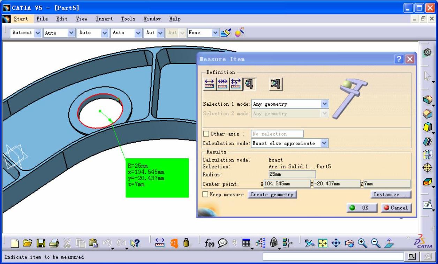
Task: Click the Normal View icon
Action: (x=389, y=243)
